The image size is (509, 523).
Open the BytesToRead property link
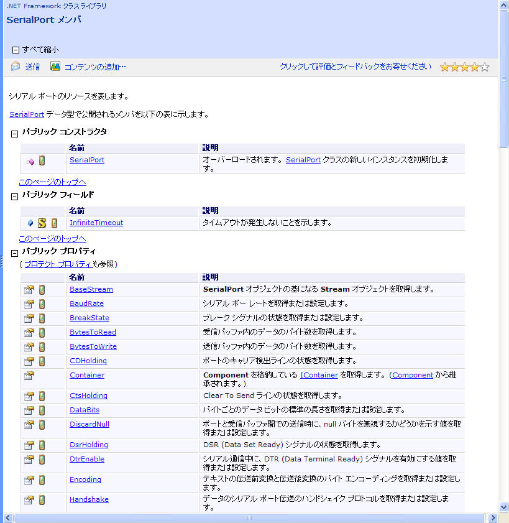coord(93,332)
